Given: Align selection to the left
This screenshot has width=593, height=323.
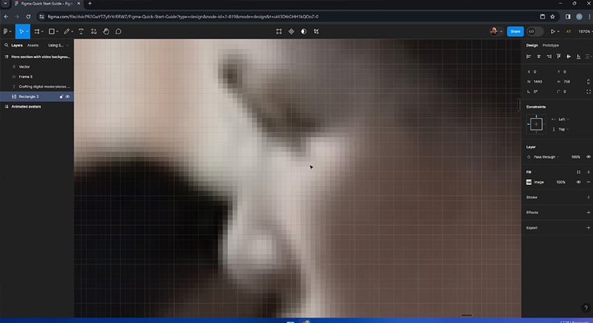Looking at the screenshot, I should 529,57.
